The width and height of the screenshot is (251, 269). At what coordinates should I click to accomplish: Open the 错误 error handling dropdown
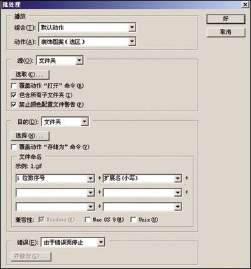click(x=73, y=243)
